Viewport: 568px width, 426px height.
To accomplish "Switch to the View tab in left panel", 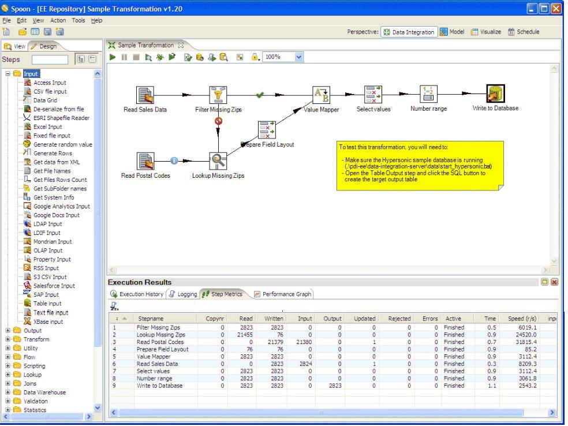I will pos(15,46).
